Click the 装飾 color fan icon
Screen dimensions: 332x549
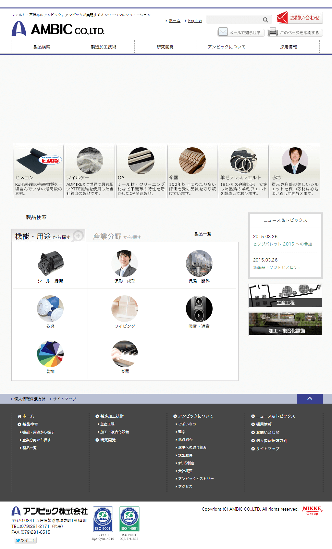(x=50, y=354)
